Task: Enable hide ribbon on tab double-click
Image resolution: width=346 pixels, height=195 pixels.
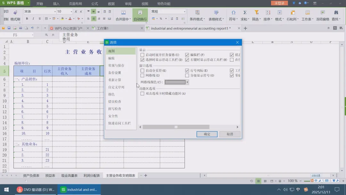Action: click(142, 93)
